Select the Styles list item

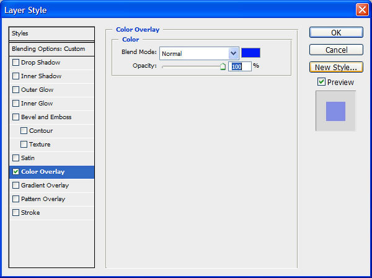(51, 34)
